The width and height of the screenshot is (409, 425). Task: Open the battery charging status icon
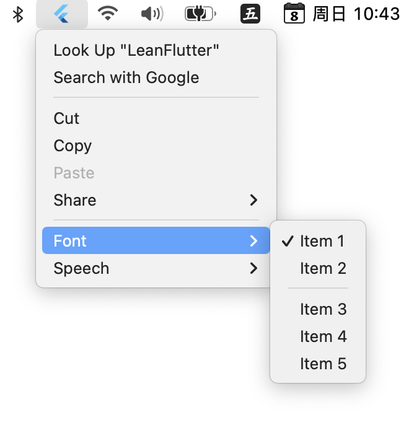pyautogui.click(x=200, y=14)
